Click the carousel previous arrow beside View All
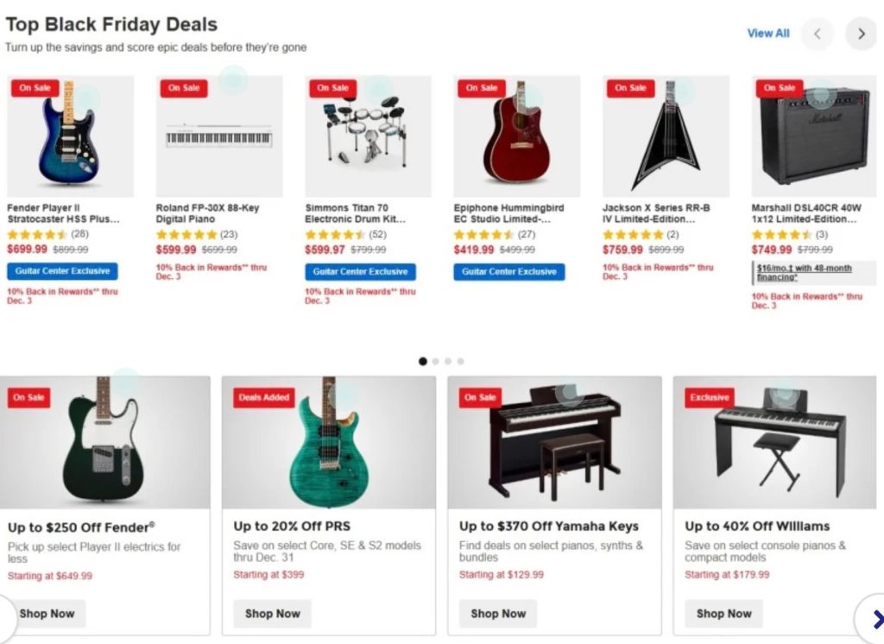This screenshot has height=644, width=884. coord(817,35)
